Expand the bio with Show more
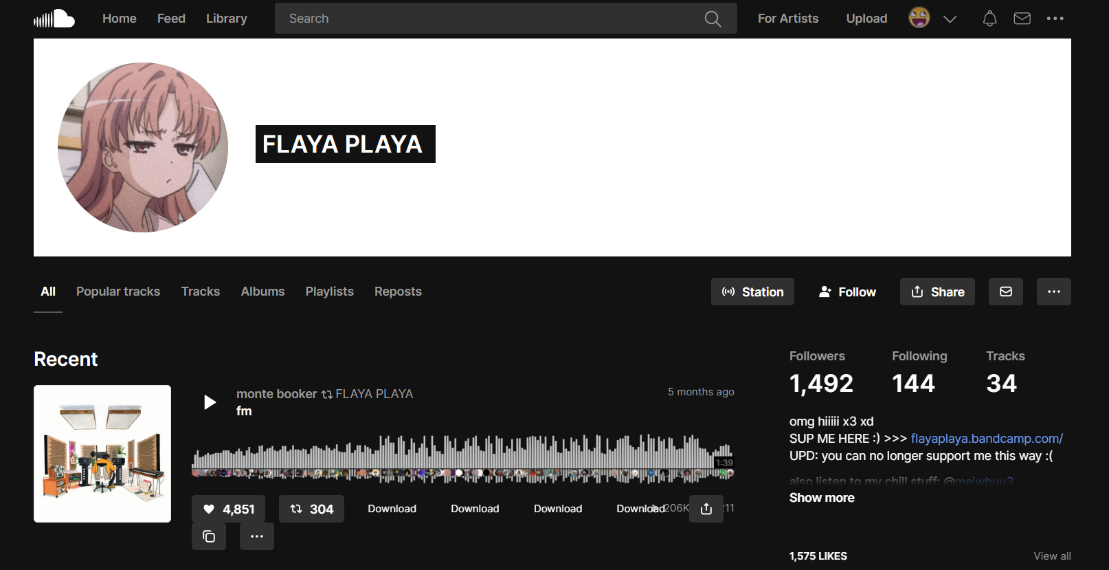 (822, 498)
